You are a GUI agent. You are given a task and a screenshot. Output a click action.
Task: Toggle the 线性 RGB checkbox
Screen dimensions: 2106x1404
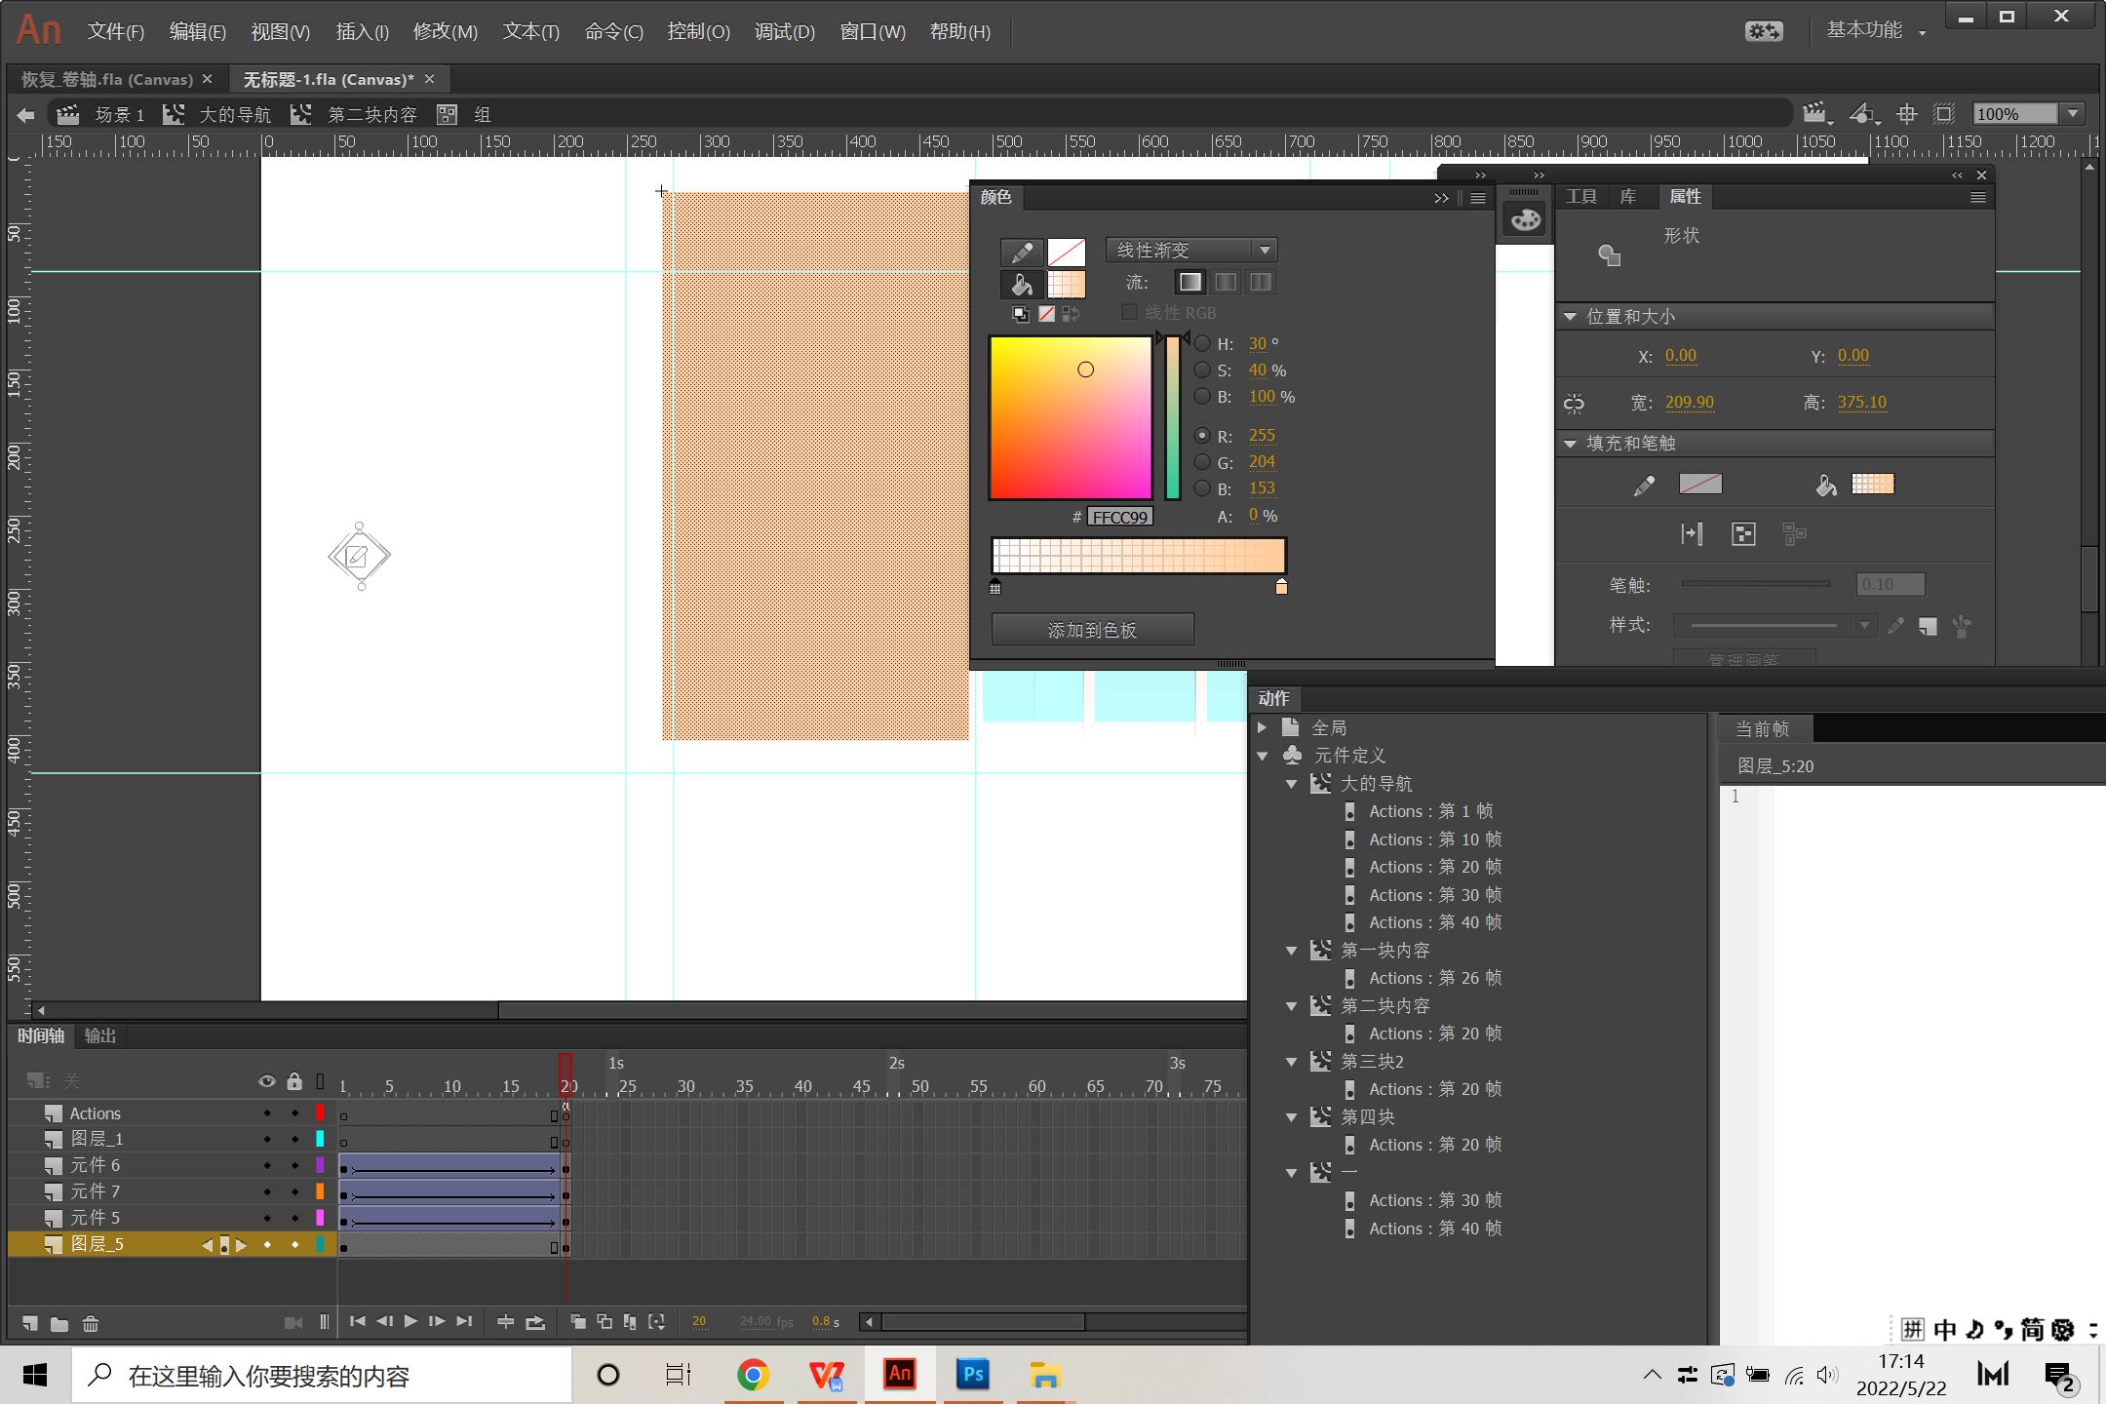1130,312
